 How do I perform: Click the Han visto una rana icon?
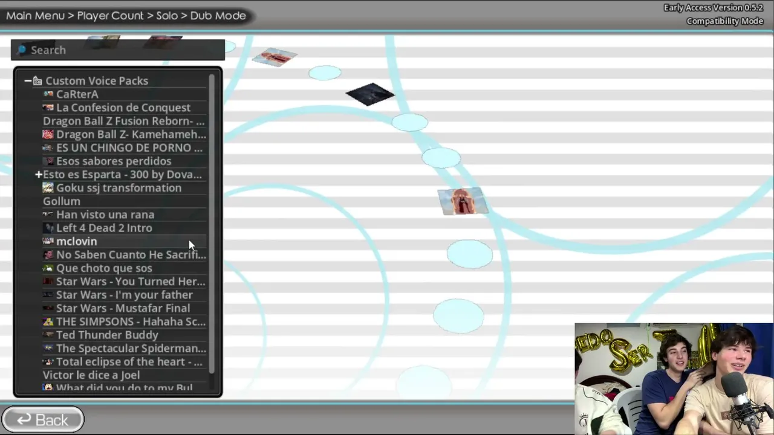pyautogui.click(x=48, y=214)
